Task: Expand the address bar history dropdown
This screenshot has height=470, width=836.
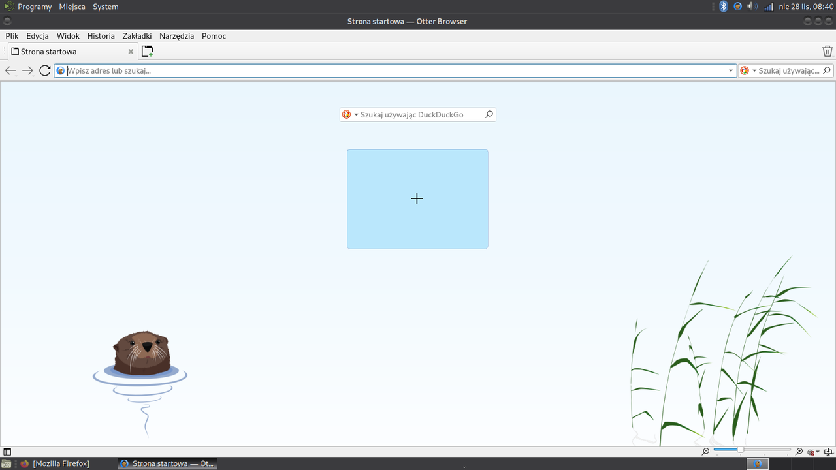Action: [x=731, y=70]
